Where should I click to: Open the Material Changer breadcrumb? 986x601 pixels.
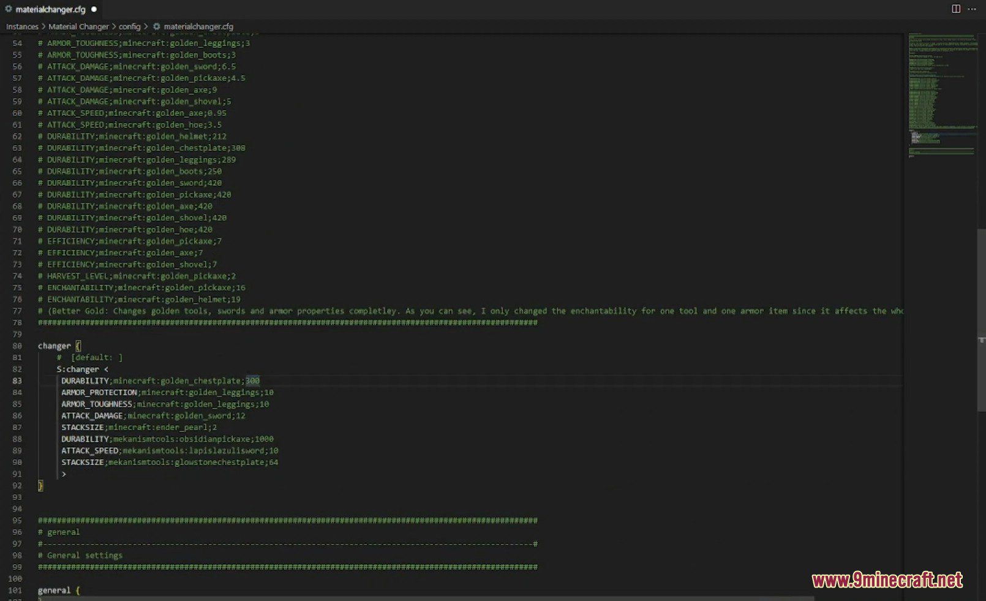78,26
